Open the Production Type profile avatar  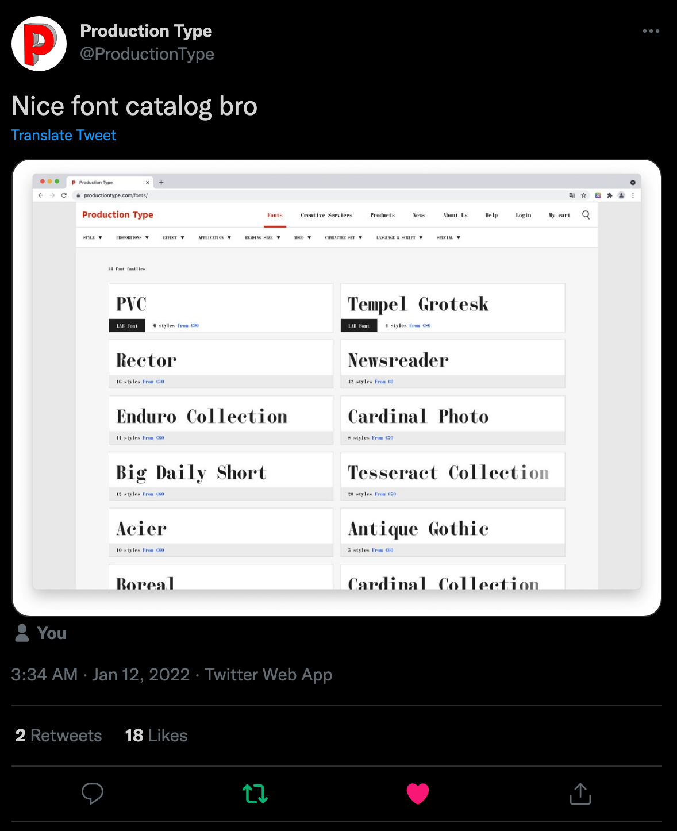coord(39,44)
